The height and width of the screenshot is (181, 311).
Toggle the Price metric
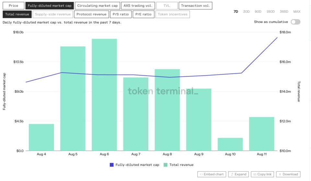[x=14, y=5]
